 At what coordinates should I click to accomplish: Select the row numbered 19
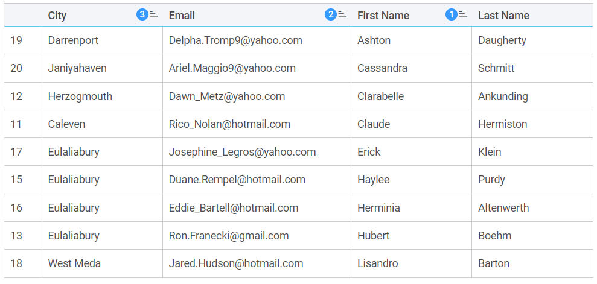16,40
